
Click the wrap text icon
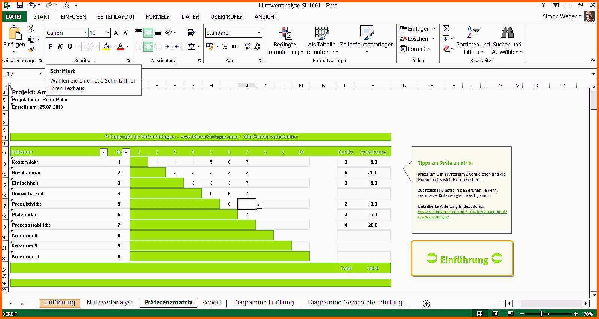coord(192,33)
